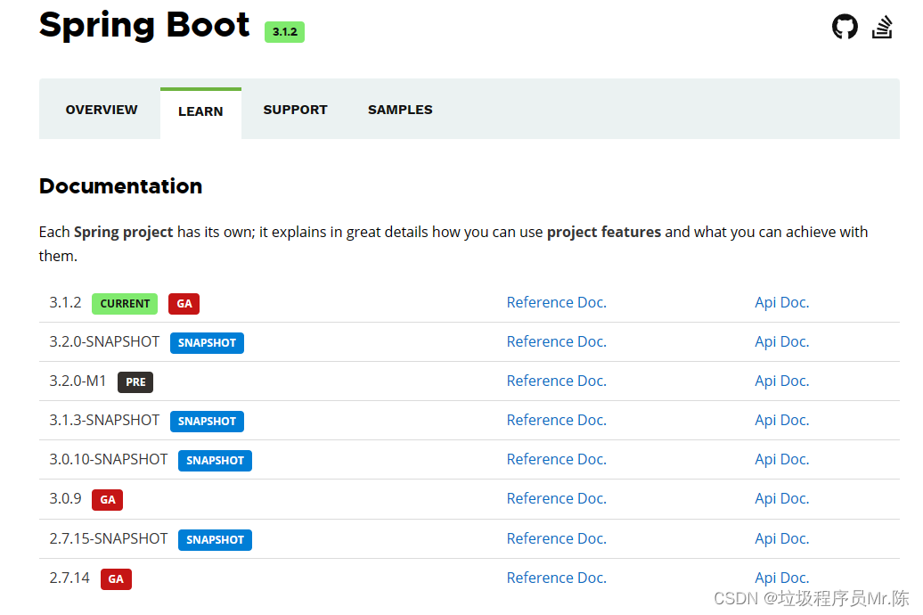Go to the Samples tab
The image size is (923, 615).
click(x=400, y=110)
